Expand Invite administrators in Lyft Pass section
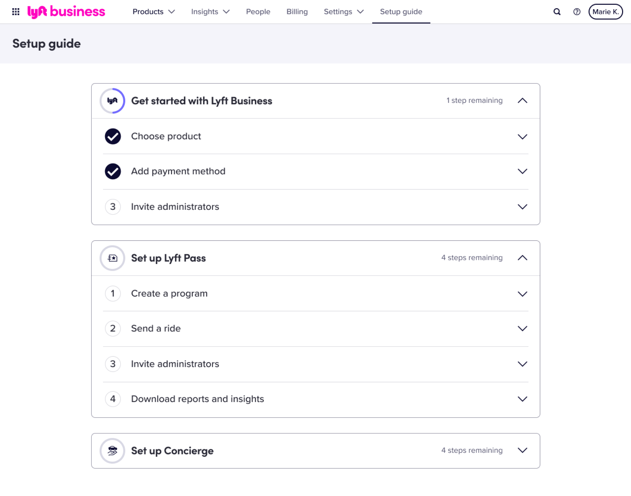 point(522,364)
